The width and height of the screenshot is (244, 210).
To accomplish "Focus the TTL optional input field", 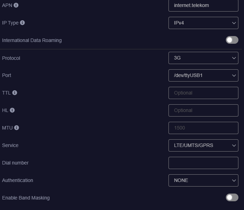I will 203,93.
